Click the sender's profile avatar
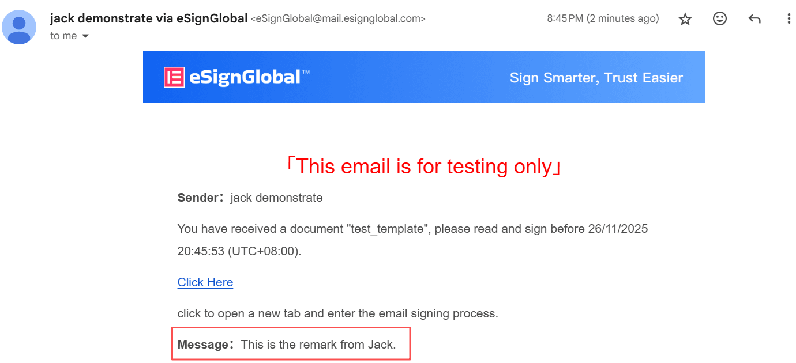This screenshot has height=363, width=796. coord(19,27)
